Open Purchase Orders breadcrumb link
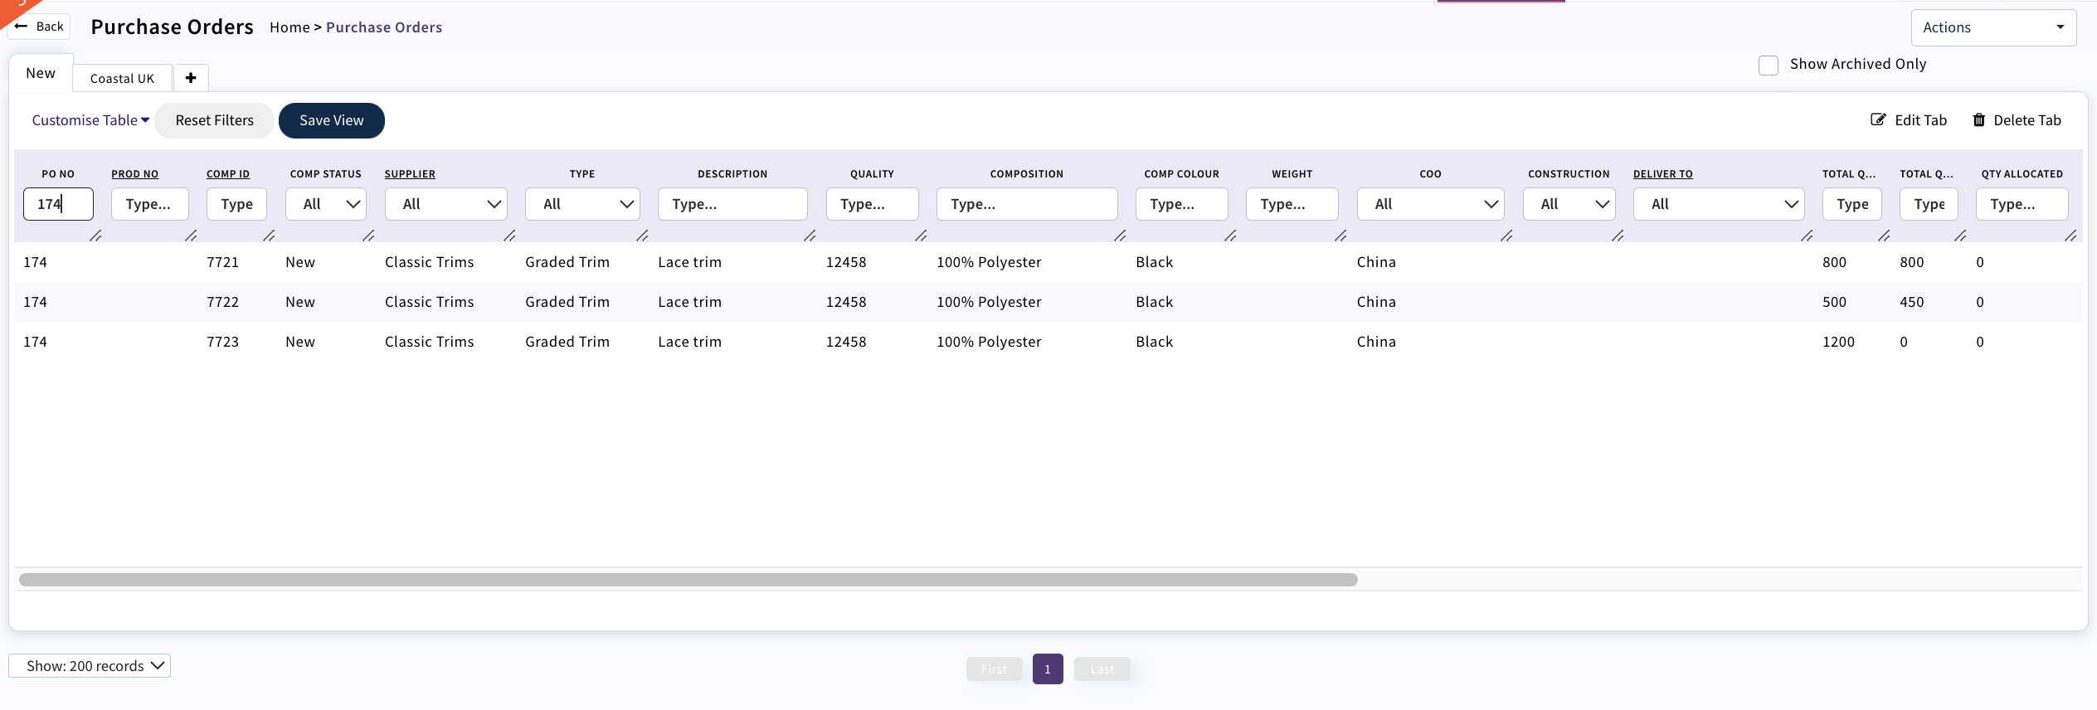Image resolution: width=2097 pixels, height=710 pixels. pos(384,27)
